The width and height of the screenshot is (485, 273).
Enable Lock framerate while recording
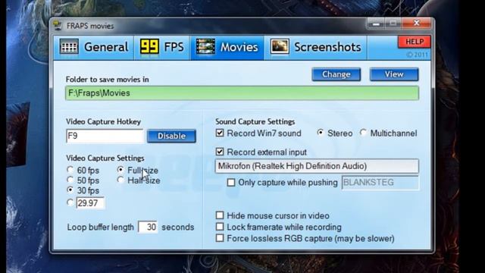point(220,227)
